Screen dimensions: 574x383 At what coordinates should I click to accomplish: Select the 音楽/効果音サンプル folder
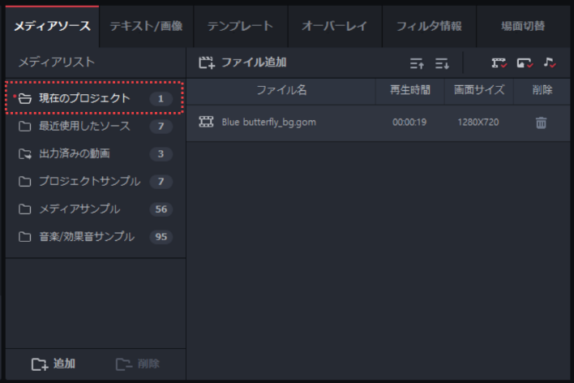(x=87, y=237)
